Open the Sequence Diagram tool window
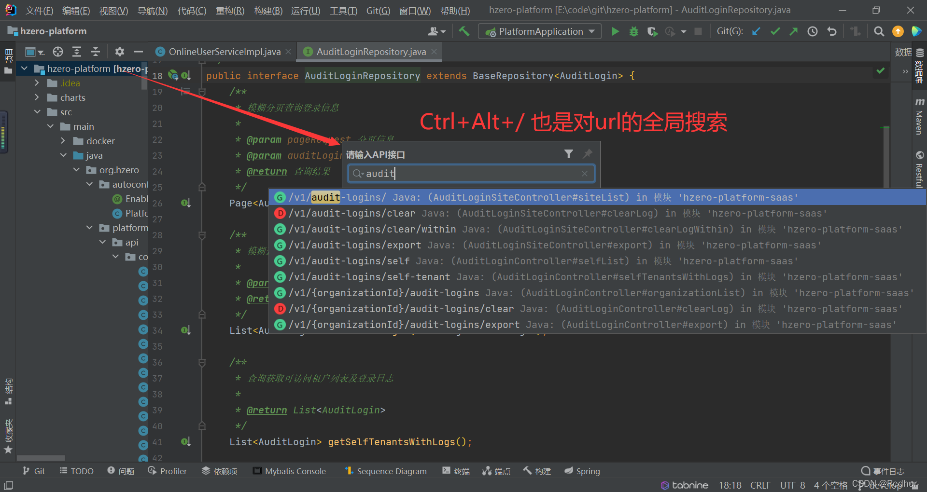Image resolution: width=927 pixels, height=492 pixels. click(x=386, y=471)
